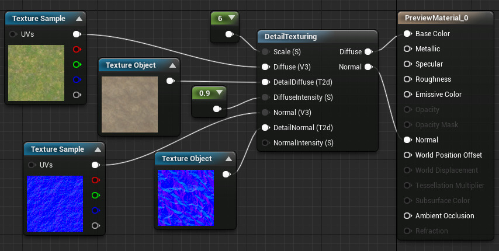Collapse the grass Texture Sample node preview
The width and height of the screenshot is (499, 251).
[x=79, y=19]
